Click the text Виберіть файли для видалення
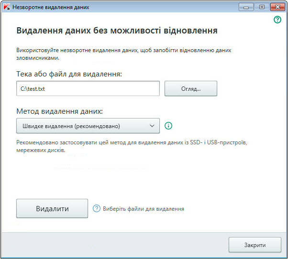This screenshot has height=259, width=288. coord(144,209)
